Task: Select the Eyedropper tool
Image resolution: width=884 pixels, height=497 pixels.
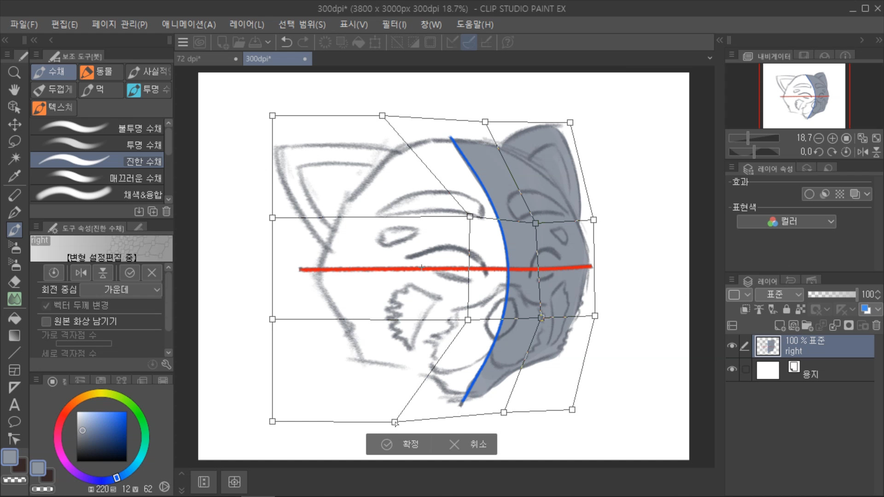Action: pos(14,176)
